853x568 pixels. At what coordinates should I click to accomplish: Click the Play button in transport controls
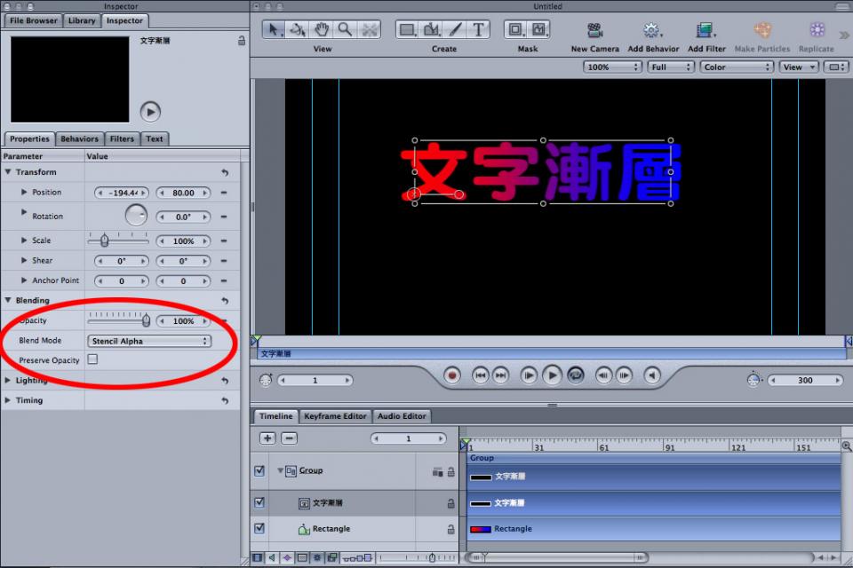coord(552,375)
